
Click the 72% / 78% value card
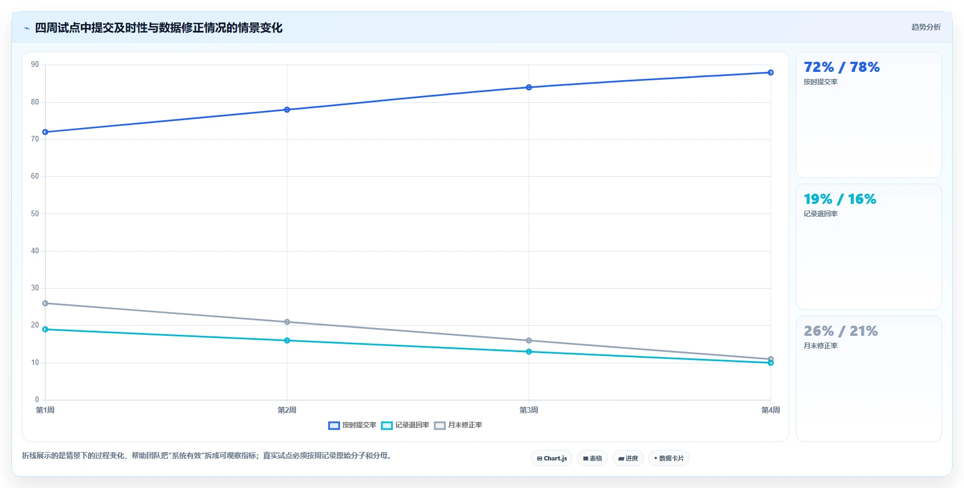tap(869, 115)
